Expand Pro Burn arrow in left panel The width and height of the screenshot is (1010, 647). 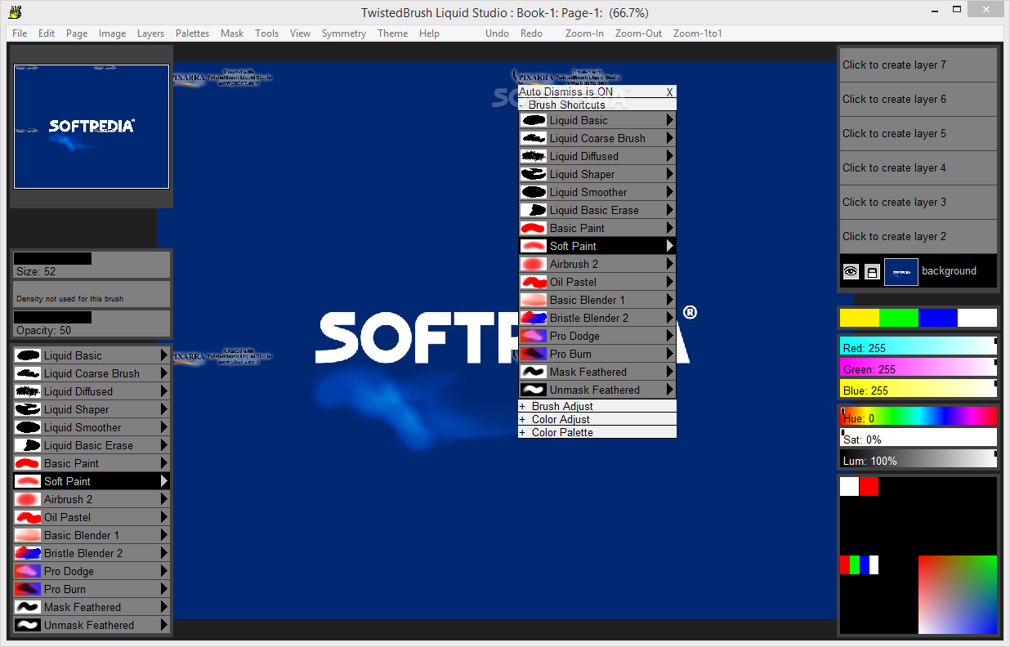click(164, 589)
